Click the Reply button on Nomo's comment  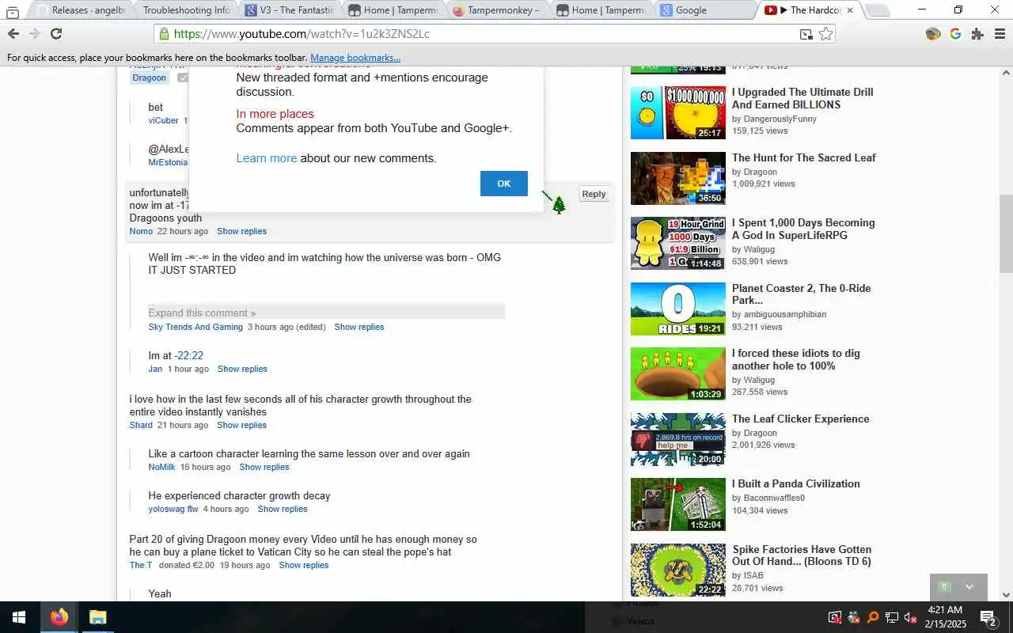594,194
